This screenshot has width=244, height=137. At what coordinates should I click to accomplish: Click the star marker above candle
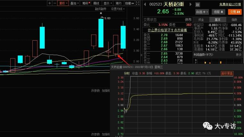tap(101, 13)
